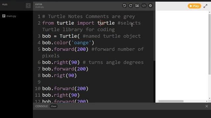Image resolution: width=211 pixels, height=118 pixels.
Task: Click the line number 5 gutter
Action: (39, 49)
